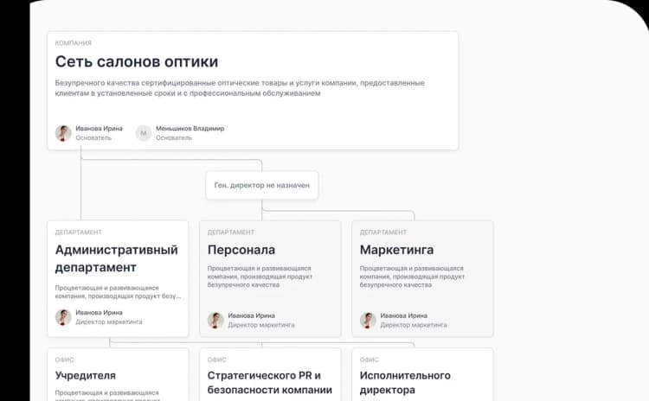Image resolution: width=649 pixels, height=401 pixels.
Task: Open the director avatar in Административный департамент card
Action: [63, 317]
